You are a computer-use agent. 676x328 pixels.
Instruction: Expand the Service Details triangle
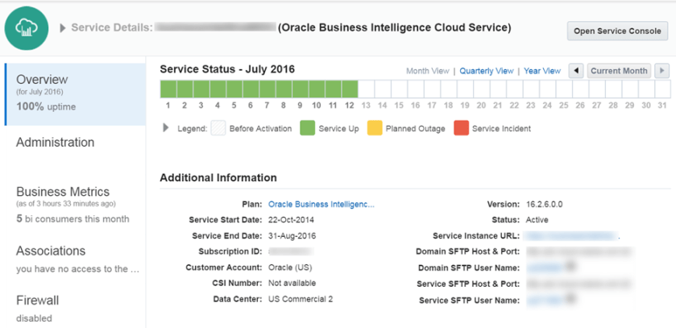coord(64,28)
